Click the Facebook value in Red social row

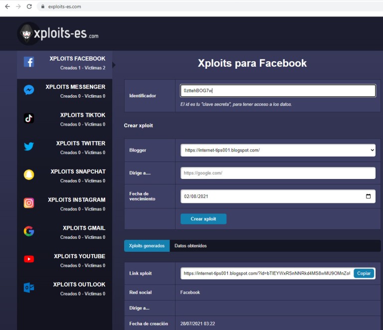[x=190, y=293]
